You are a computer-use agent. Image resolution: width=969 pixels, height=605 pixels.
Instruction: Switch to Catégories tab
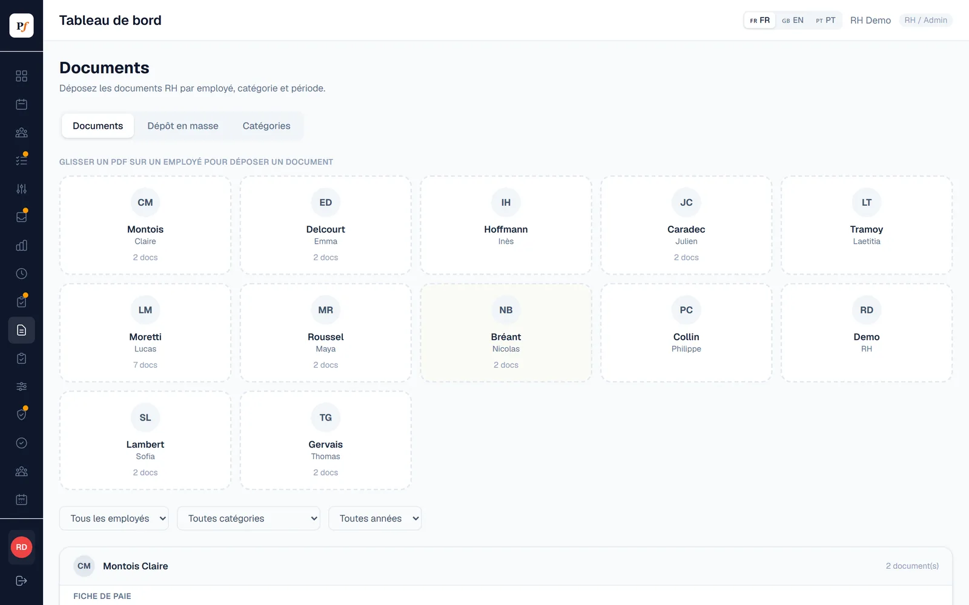266,126
